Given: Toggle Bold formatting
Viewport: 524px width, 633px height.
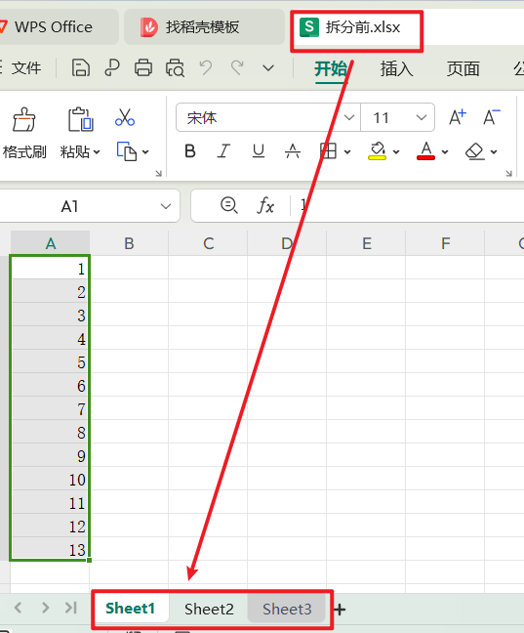Looking at the screenshot, I should 190,151.
